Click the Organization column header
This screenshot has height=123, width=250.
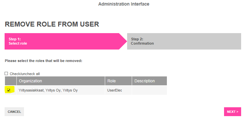pos(61,81)
